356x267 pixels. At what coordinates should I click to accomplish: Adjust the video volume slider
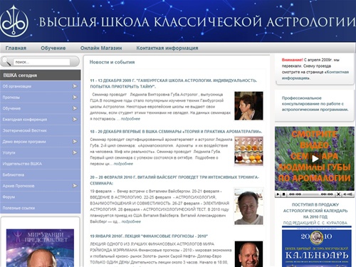[350, 194]
